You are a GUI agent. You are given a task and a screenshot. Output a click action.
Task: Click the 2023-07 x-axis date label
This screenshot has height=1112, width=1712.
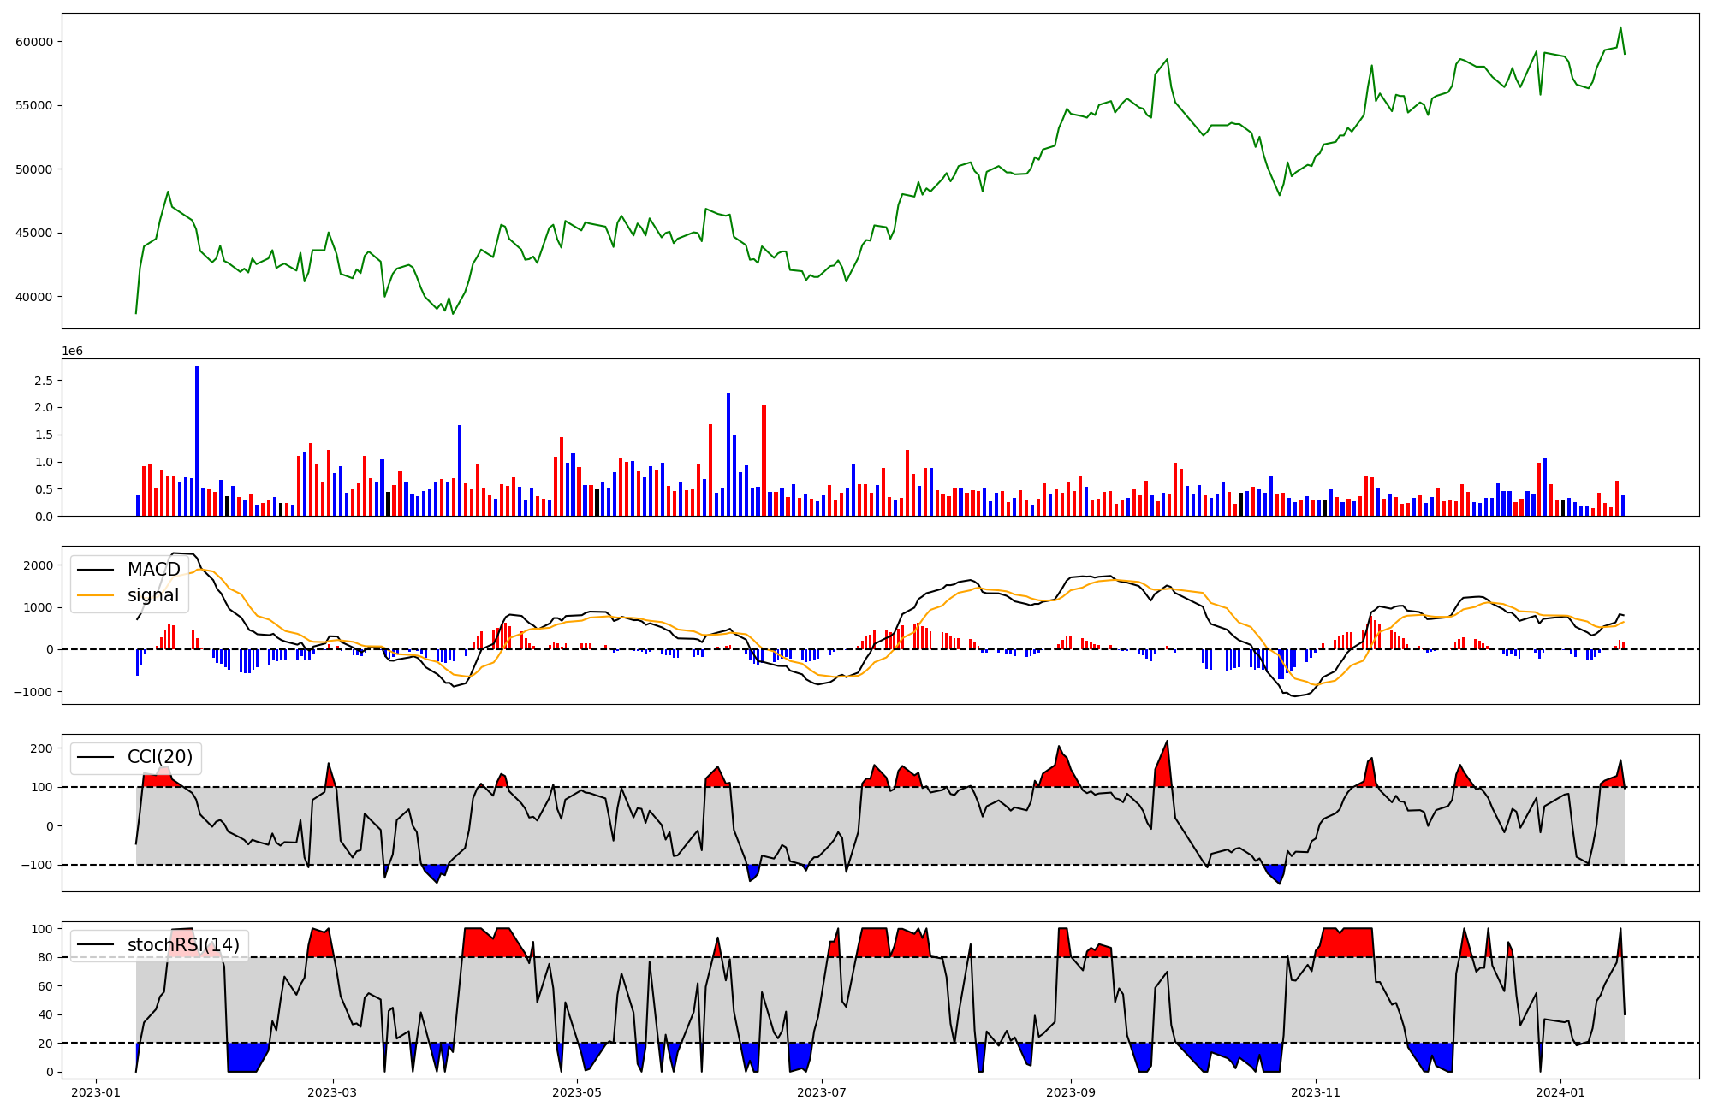tap(822, 1092)
